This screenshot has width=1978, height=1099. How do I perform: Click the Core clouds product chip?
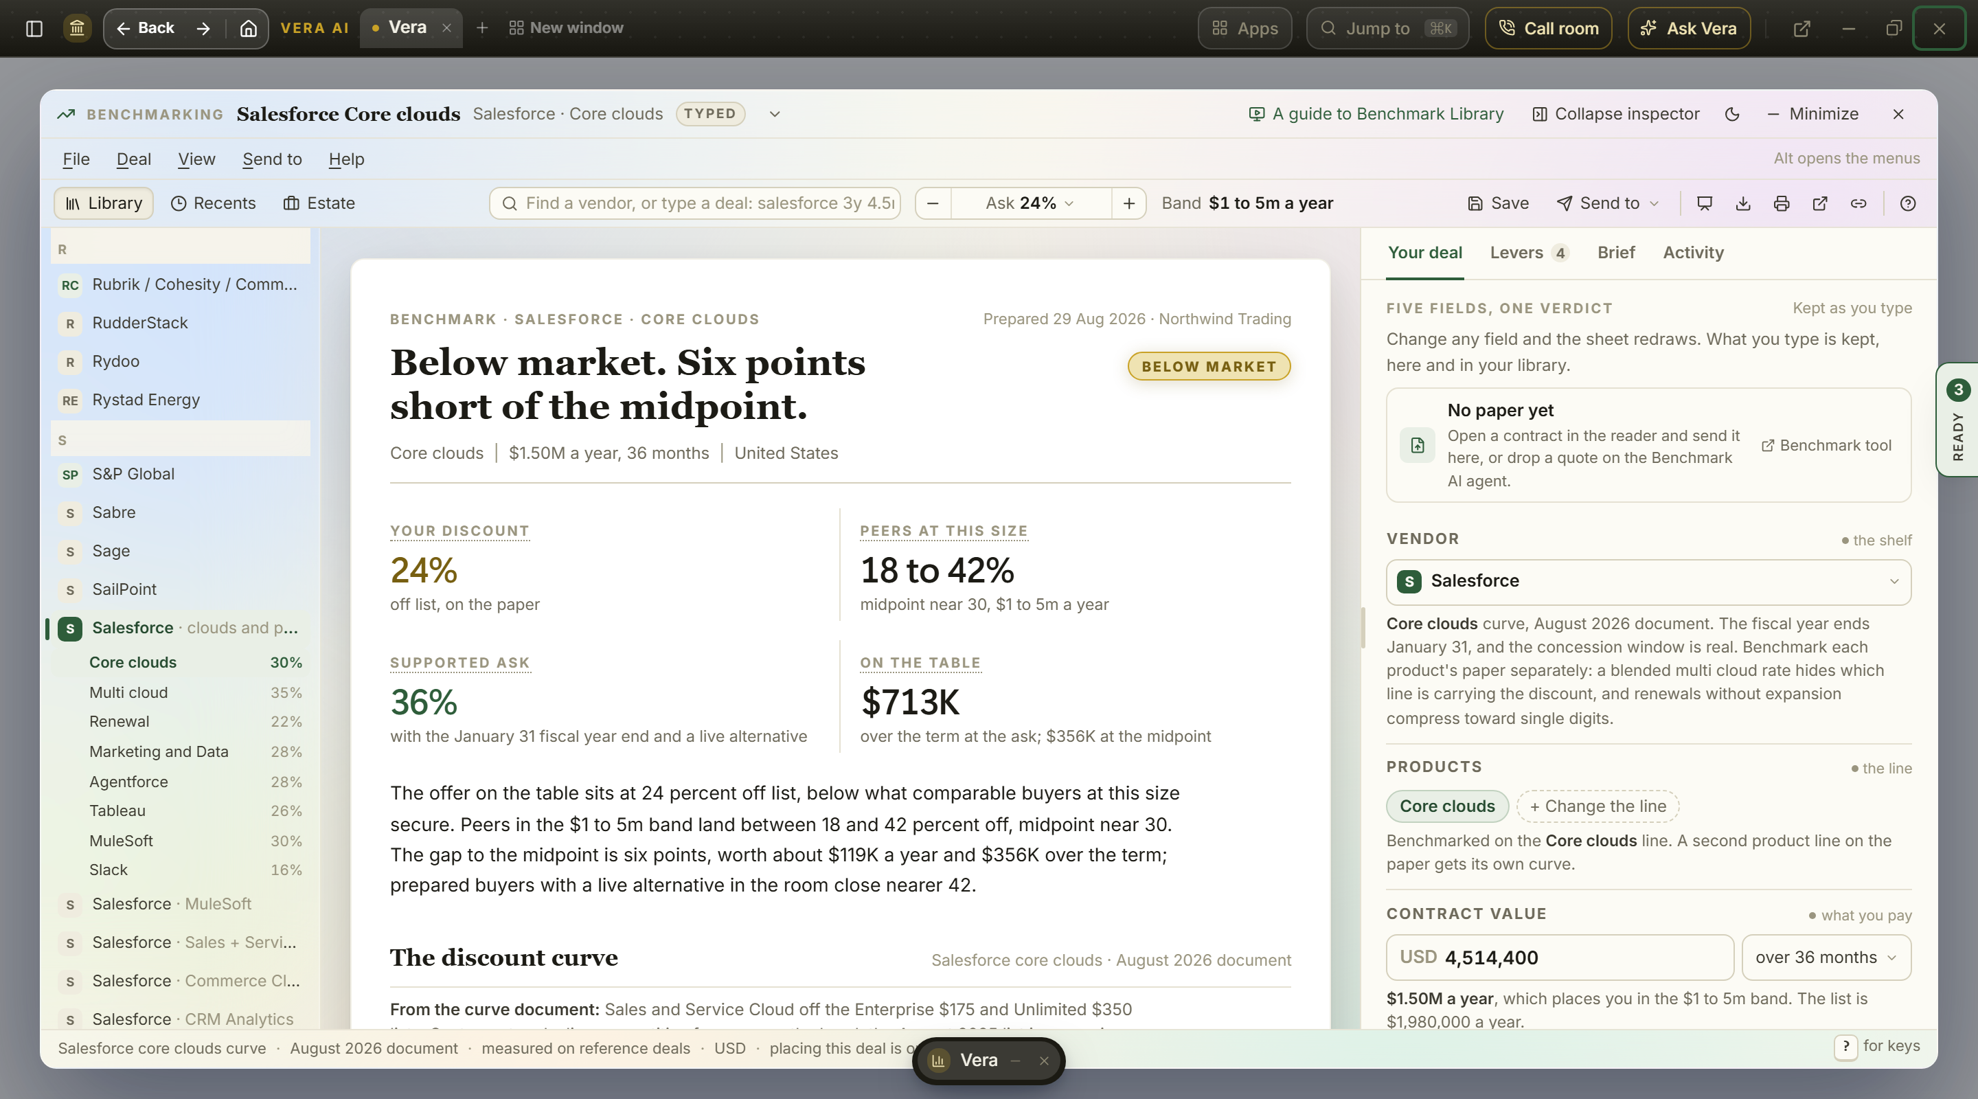1446,806
